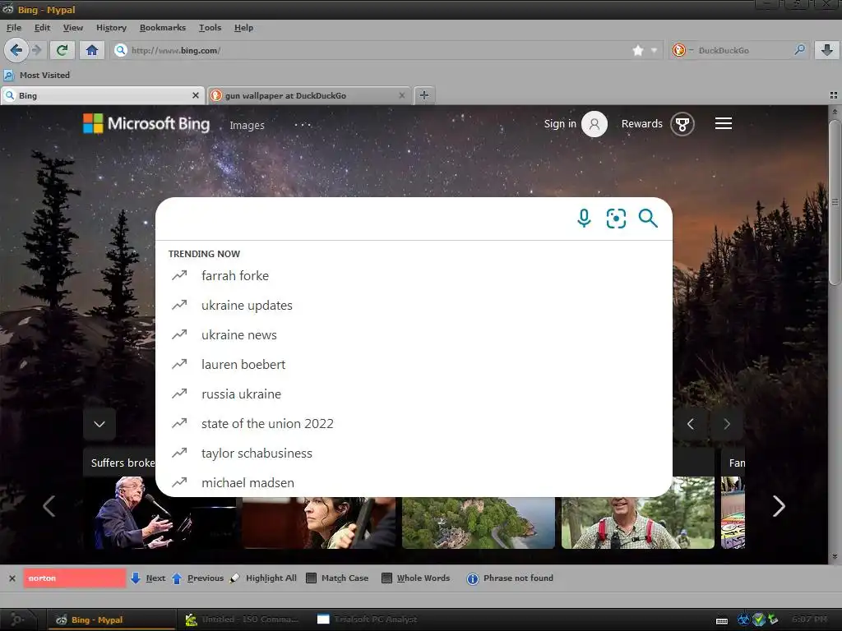Open the Tools menu
Screen dimensions: 842x631
coord(210,28)
